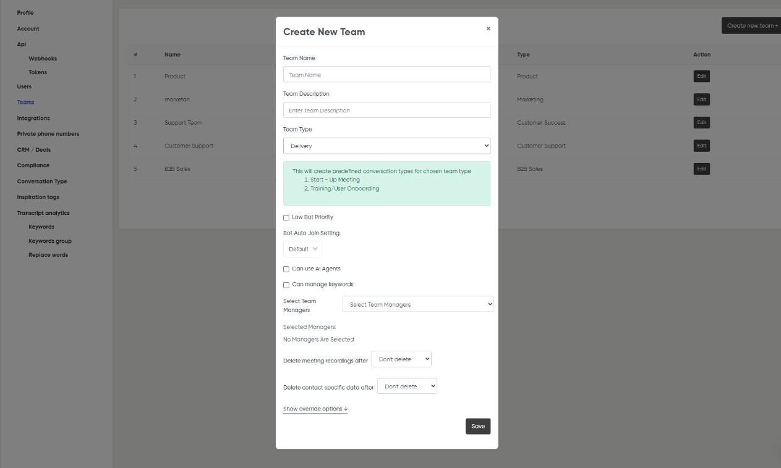Open Delete meeting recordings after dropdown
Viewport: 781px width, 468px height.
click(401, 359)
